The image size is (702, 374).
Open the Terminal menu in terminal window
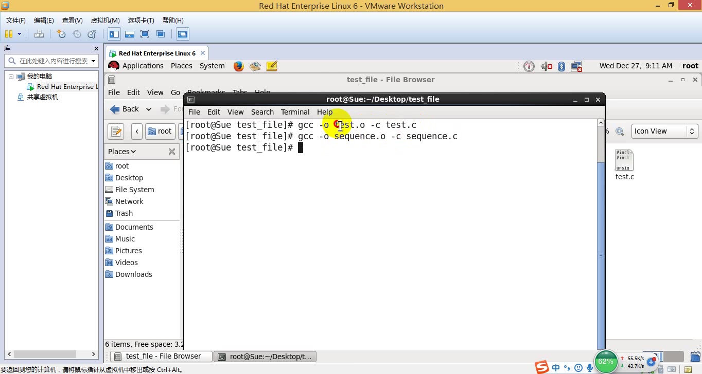295,112
